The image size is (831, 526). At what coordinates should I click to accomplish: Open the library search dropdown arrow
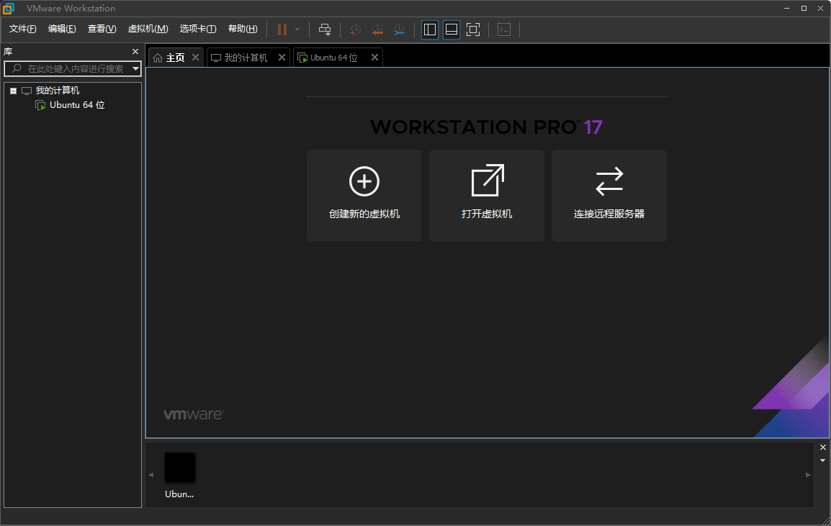pos(135,68)
